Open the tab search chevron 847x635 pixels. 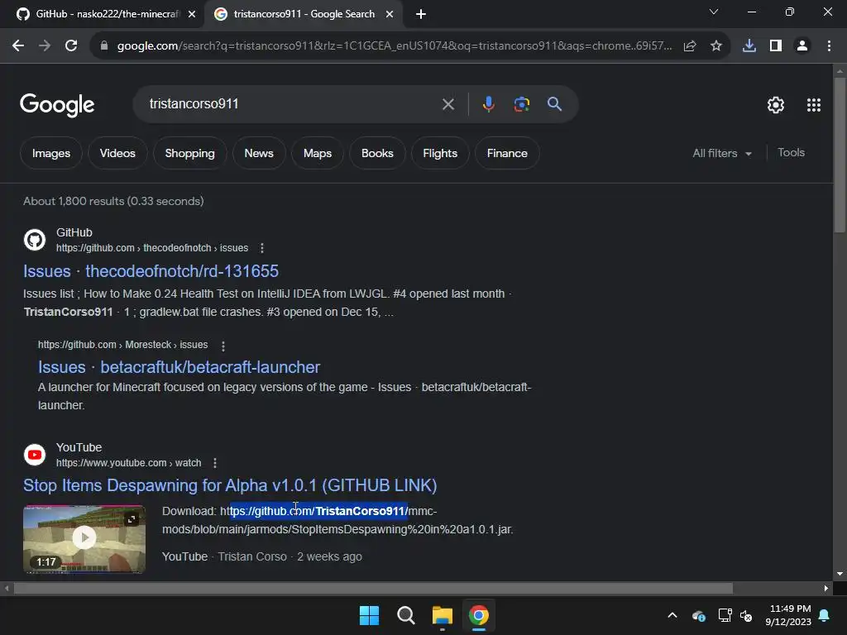[714, 12]
